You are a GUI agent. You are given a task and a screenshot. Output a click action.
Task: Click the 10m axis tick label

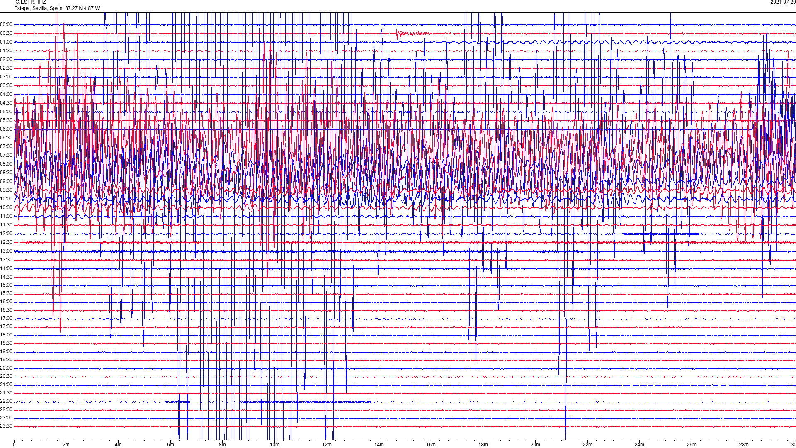pyautogui.click(x=274, y=445)
